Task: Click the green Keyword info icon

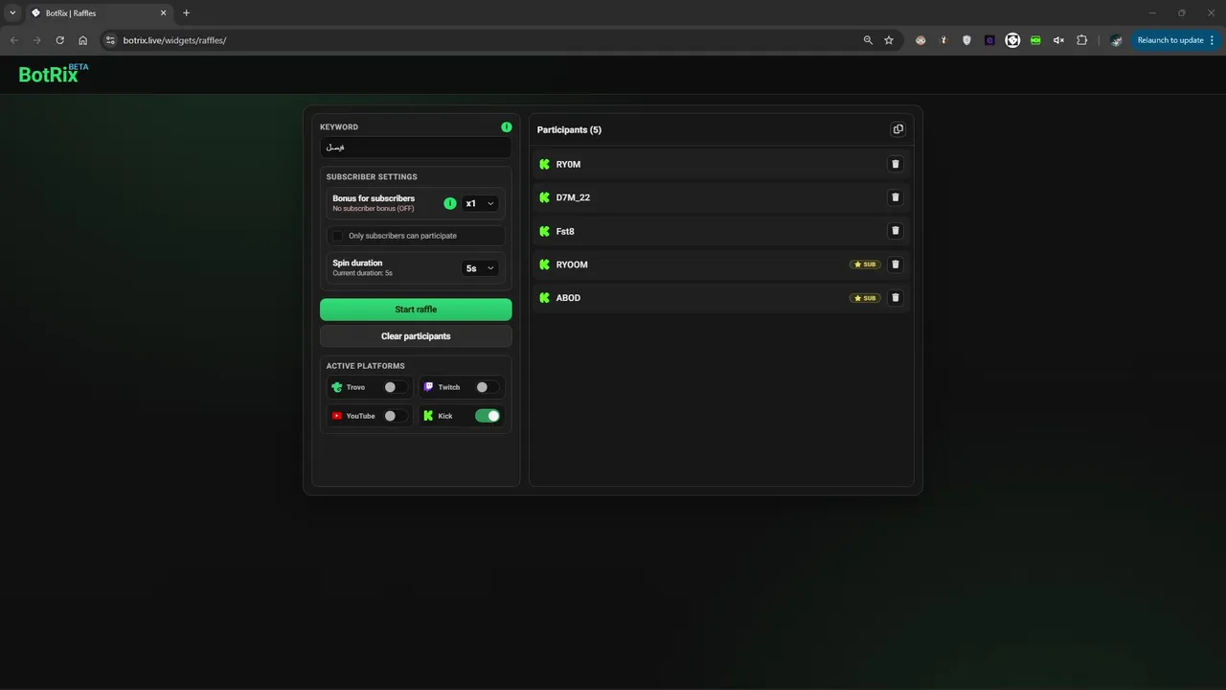Action: coord(507,126)
